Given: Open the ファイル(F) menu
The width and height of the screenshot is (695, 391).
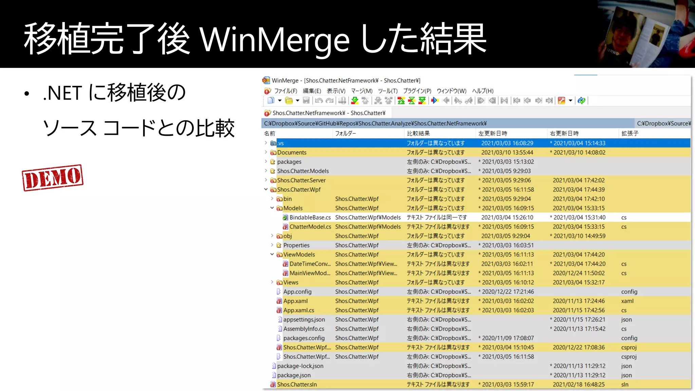Looking at the screenshot, I should coord(285,91).
